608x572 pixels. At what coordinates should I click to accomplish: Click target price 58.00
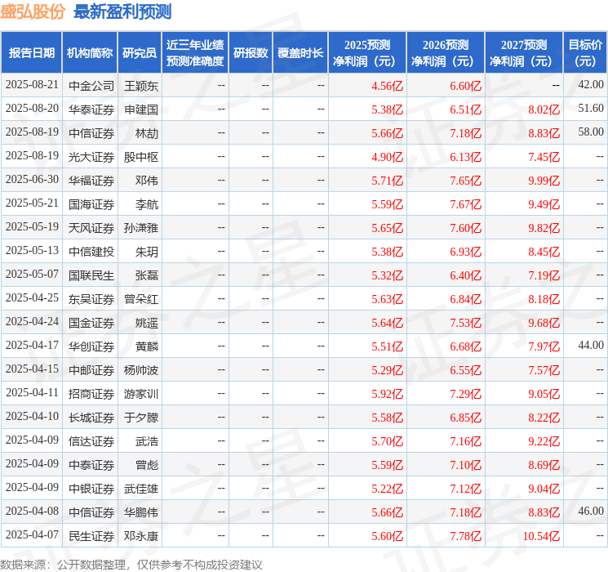[591, 132]
